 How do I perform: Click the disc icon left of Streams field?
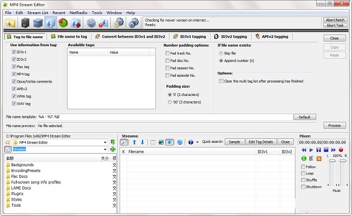tap(8, 149)
